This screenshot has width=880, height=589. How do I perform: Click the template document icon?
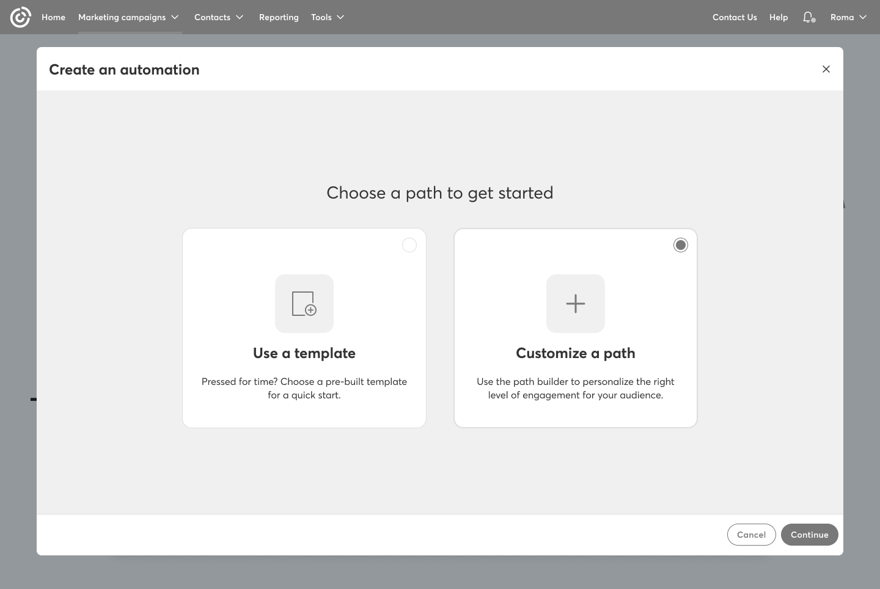pyautogui.click(x=304, y=304)
